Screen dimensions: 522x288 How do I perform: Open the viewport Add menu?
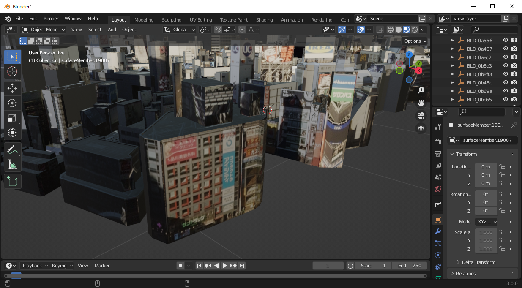point(112,30)
